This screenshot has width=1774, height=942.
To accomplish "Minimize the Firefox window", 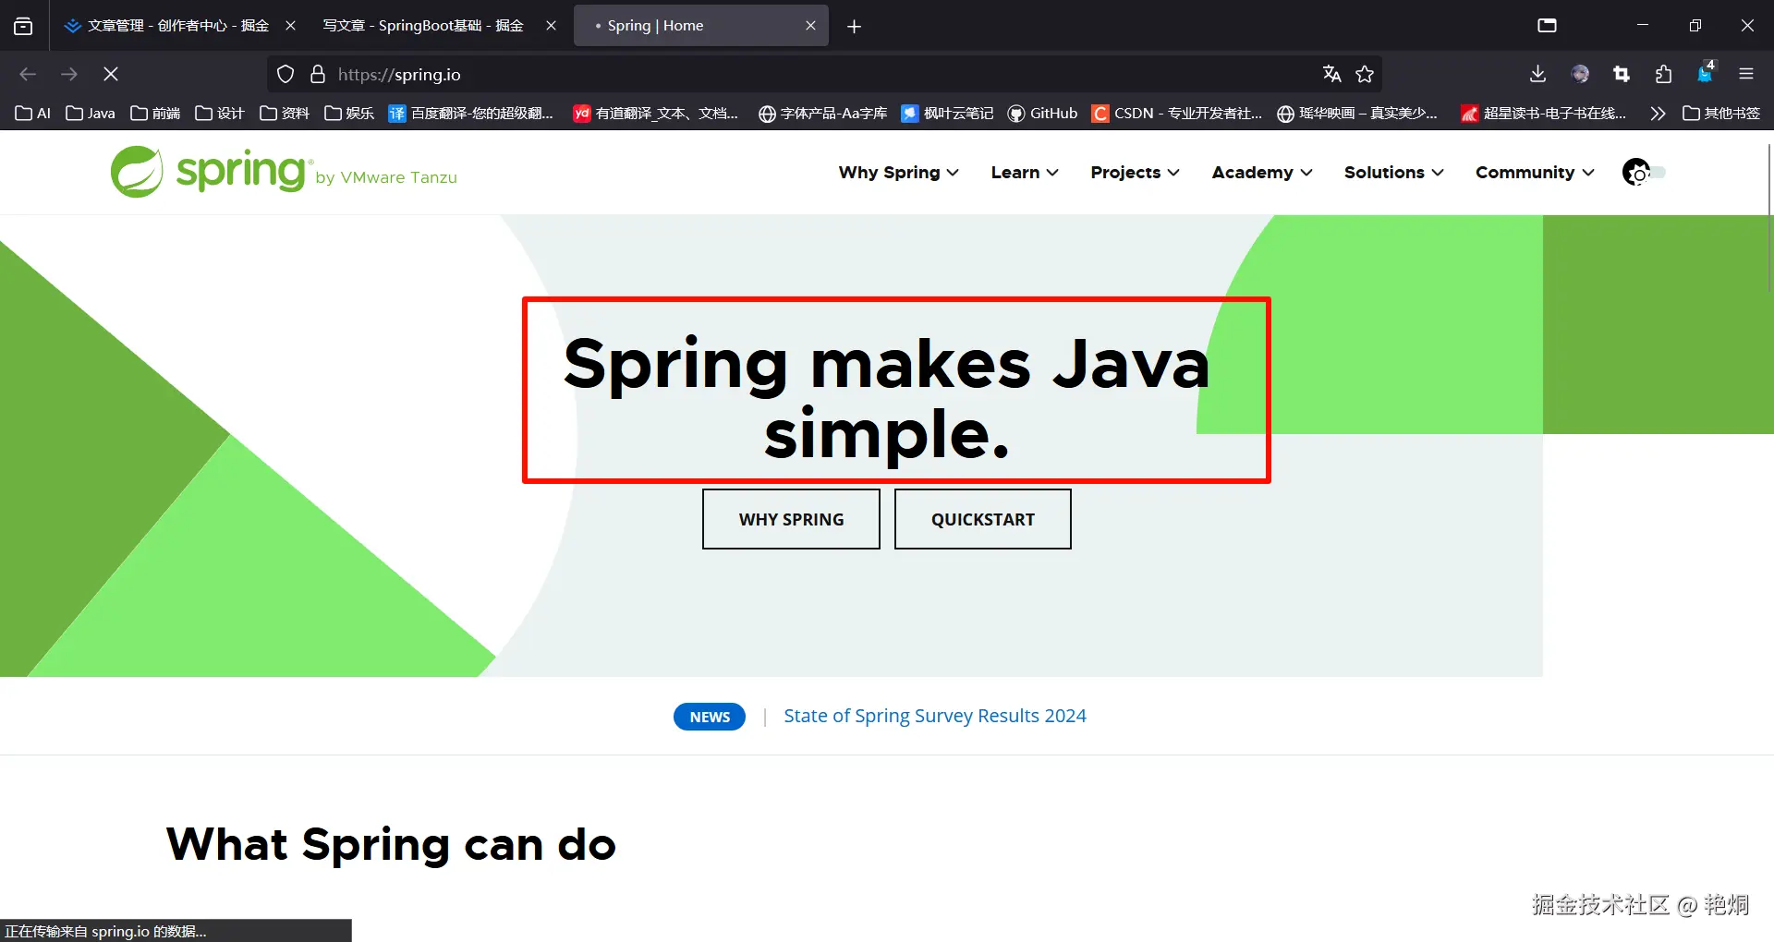I will click(x=1643, y=26).
